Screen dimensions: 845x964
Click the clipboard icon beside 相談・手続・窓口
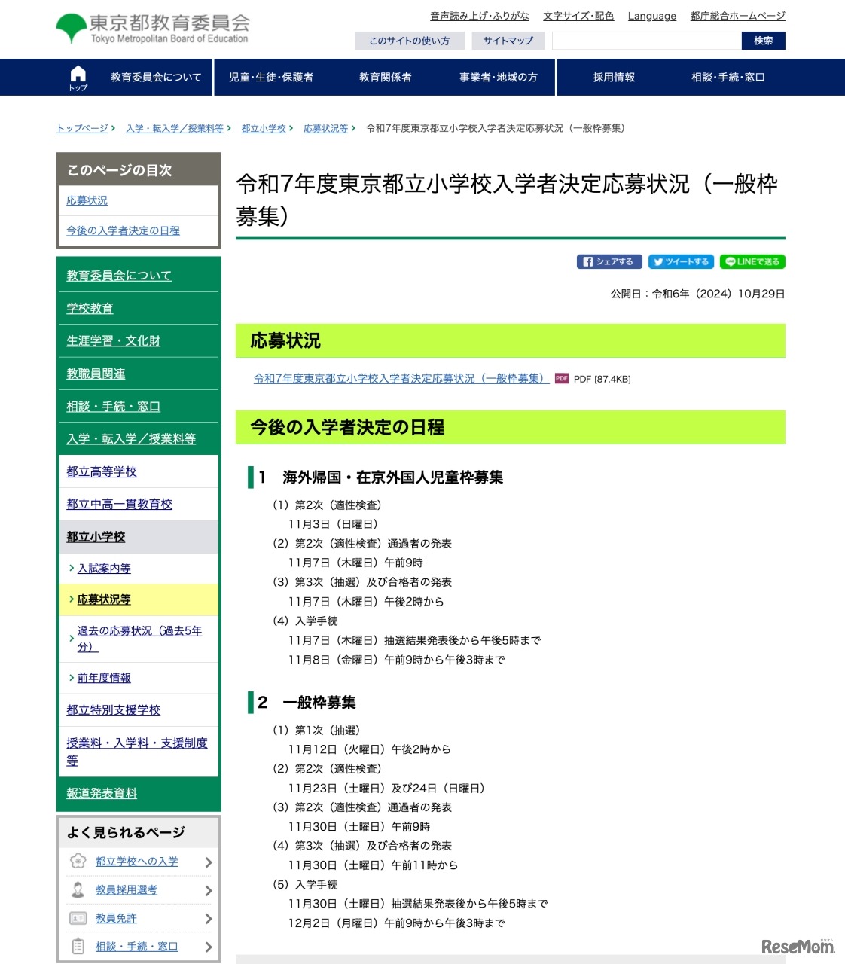[x=78, y=947]
